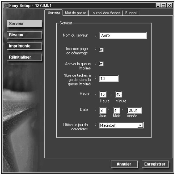Image resolution: width=175 pixels, height=174 pixels.
Task: Uncheck Activer la queue Imprimé
Action: [x=101, y=64]
